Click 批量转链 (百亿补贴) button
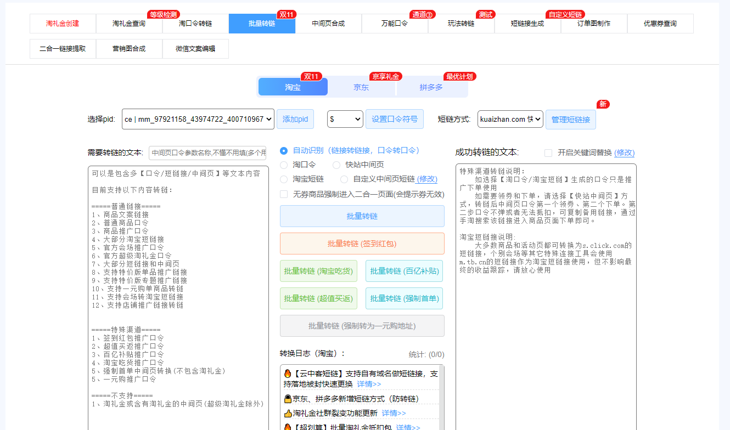This screenshot has height=430, width=730. (404, 271)
